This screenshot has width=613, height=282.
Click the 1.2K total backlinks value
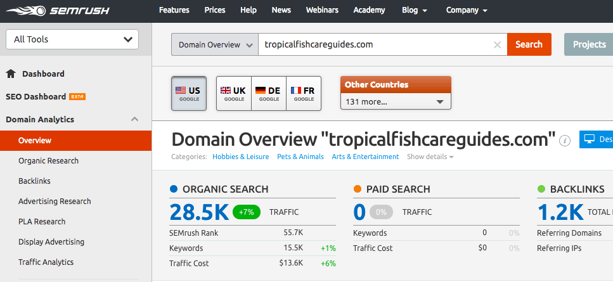[x=560, y=212]
